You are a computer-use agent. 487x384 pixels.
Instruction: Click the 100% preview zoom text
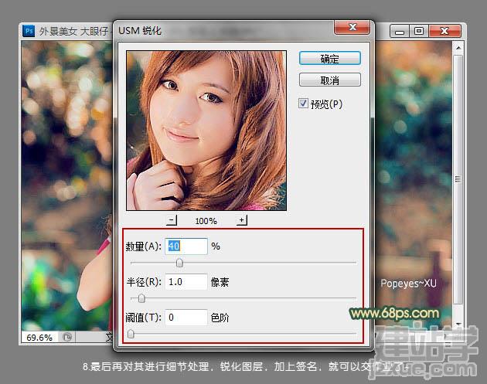(x=206, y=221)
